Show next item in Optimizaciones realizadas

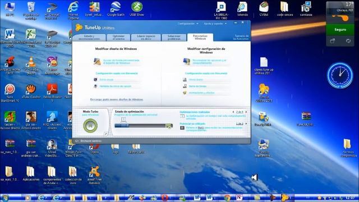(x=246, y=112)
